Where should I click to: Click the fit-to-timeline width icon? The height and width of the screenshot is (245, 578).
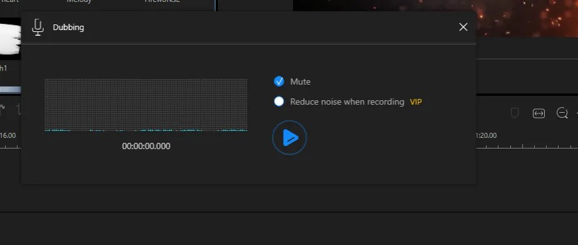click(539, 113)
